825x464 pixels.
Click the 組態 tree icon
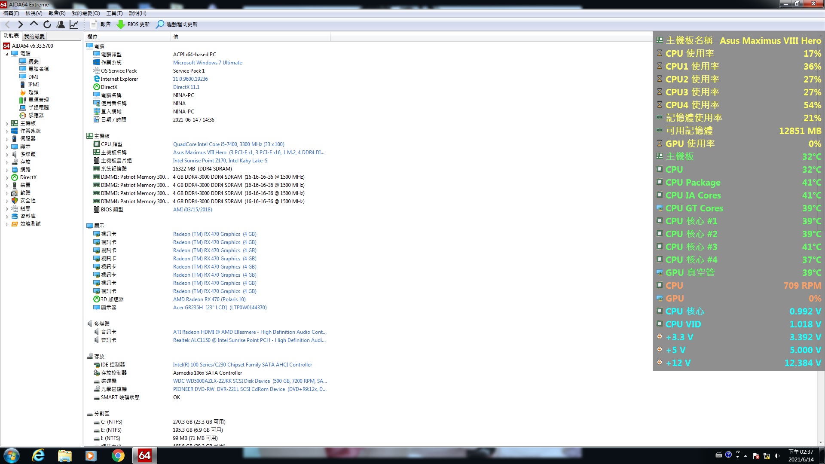point(15,208)
